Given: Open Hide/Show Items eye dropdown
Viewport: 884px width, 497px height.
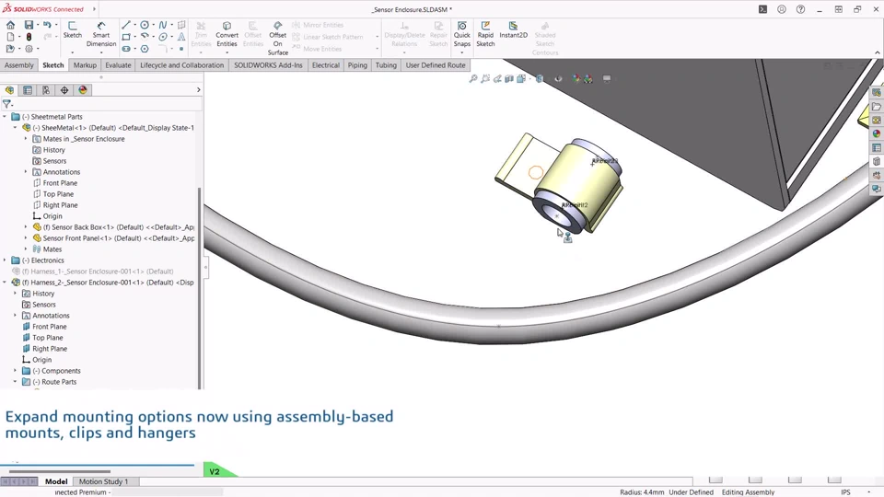Looking at the screenshot, I should (x=558, y=79).
